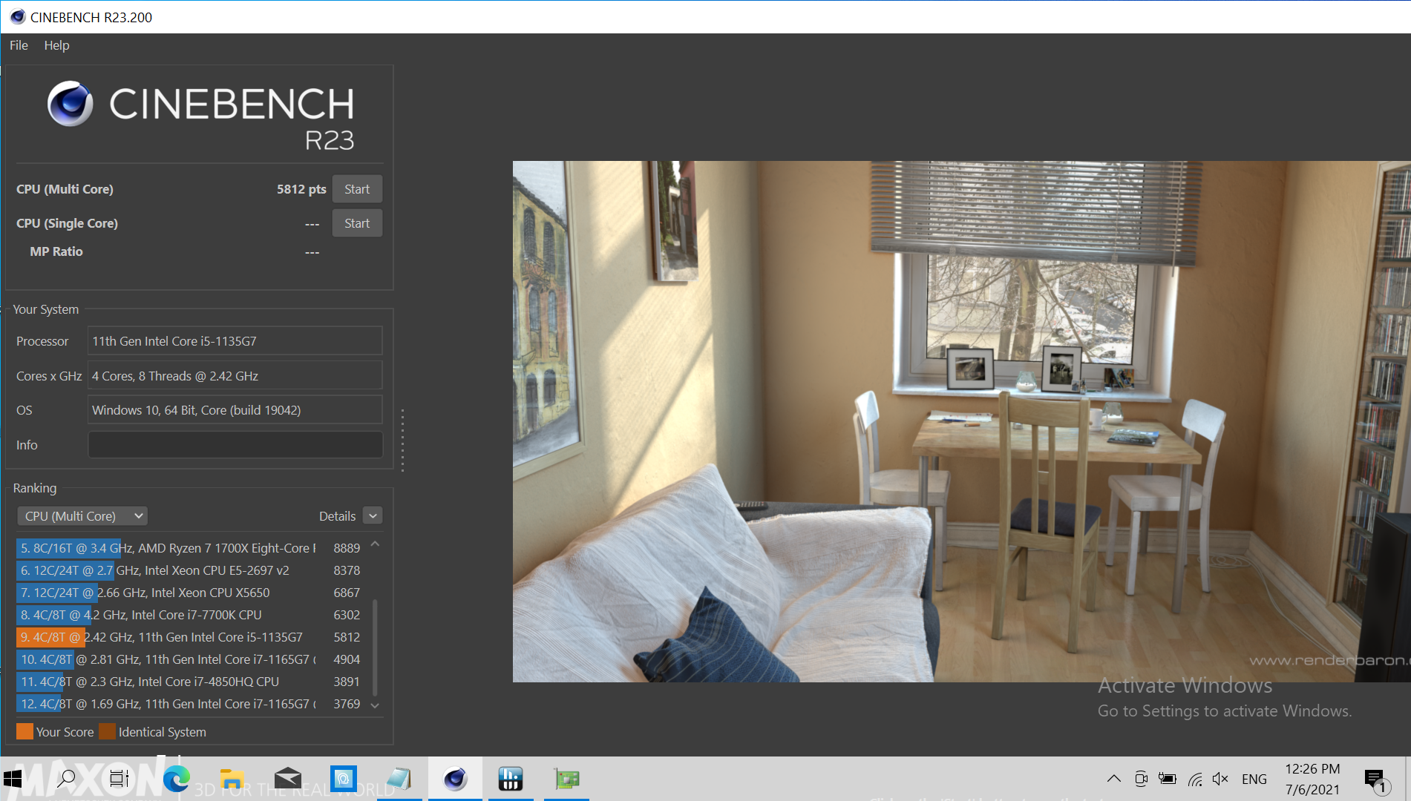Click the Meet Now tray icon

[x=1141, y=779]
